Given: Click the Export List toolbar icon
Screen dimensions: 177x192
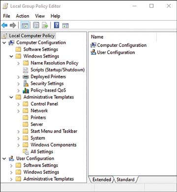Looking at the screenshot, I should tap(45, 26).
